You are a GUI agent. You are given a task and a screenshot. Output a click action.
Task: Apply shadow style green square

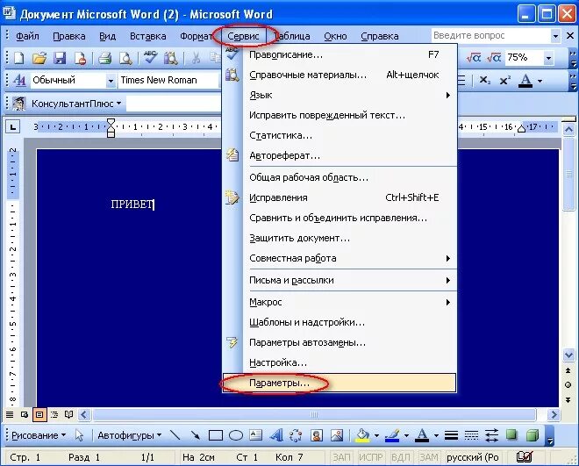511,435
